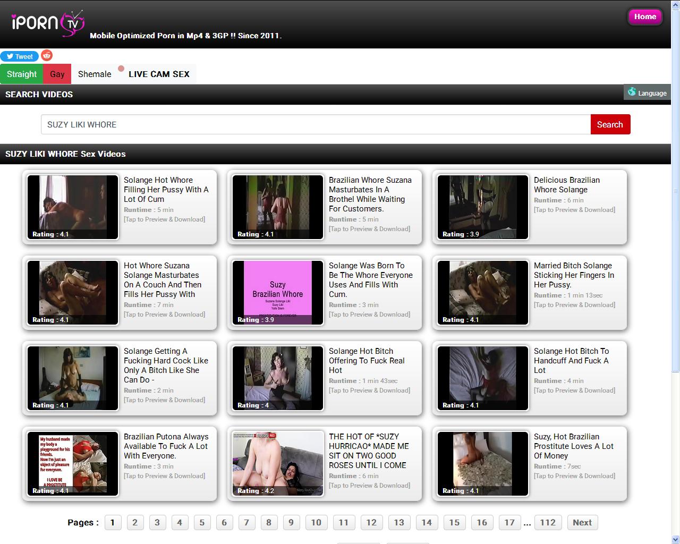The image size is (680, 544).
Task: Switch to the Gay category tab
Action: (57, 74)
